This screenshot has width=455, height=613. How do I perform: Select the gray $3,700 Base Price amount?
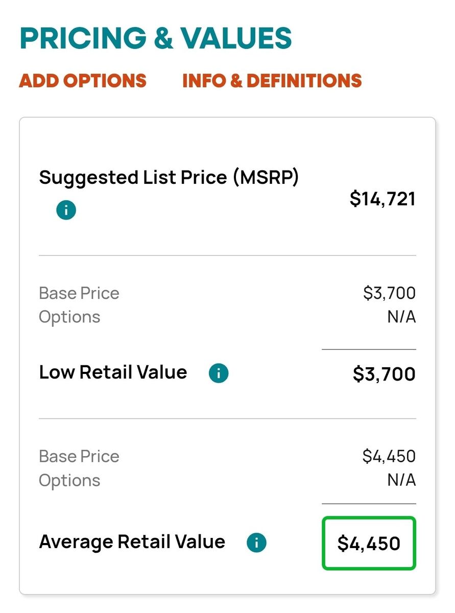tap(389, 293)
